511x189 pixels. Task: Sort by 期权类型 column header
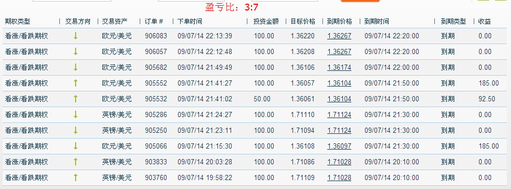(17, 22)
